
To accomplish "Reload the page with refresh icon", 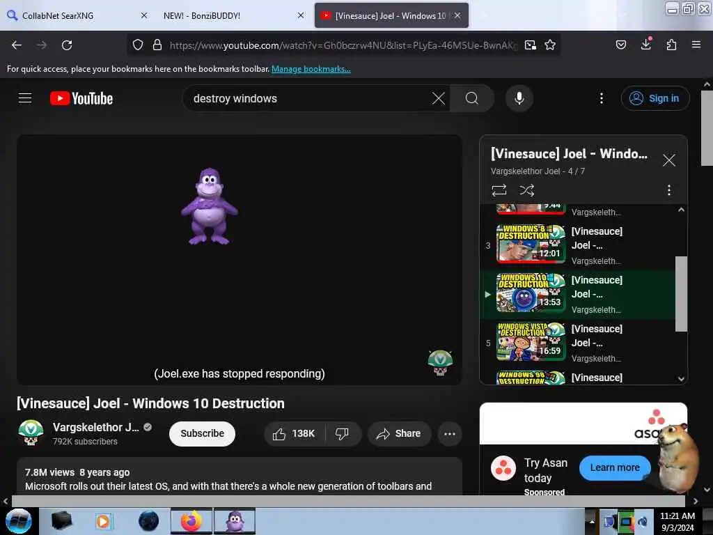I will click(x=67, y=45).
